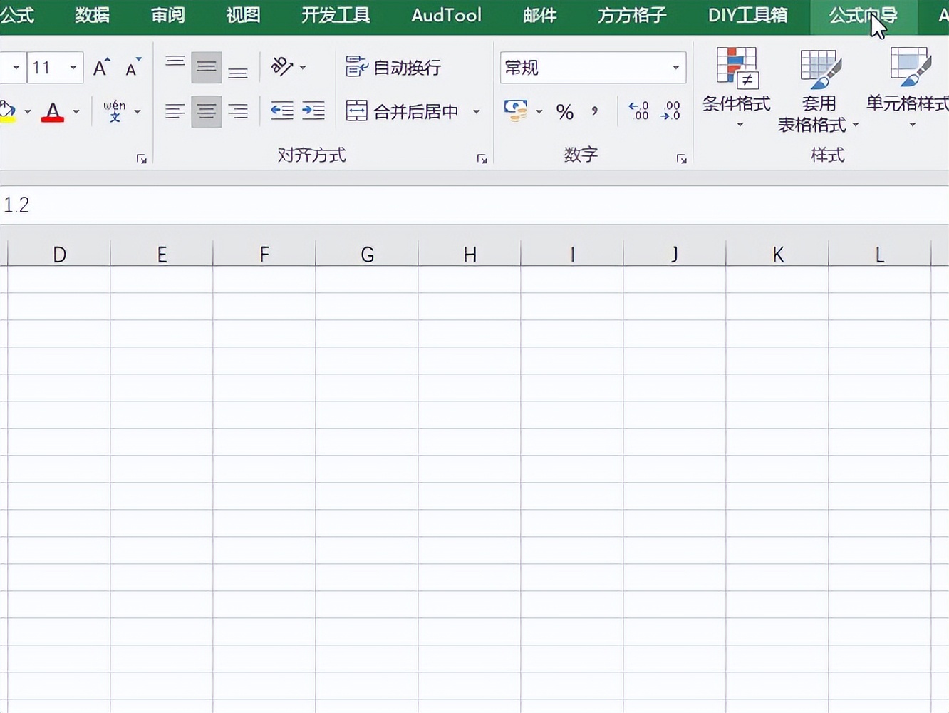Toggle center horizontal alignment
Image resolution: width=949 pixels, height=713 pixels.
pos(207,111)
